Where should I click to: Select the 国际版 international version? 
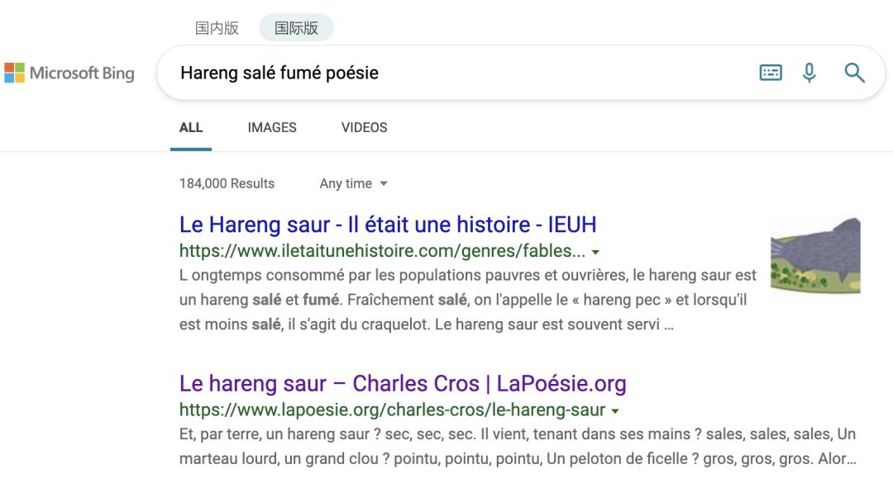[296, 28]
